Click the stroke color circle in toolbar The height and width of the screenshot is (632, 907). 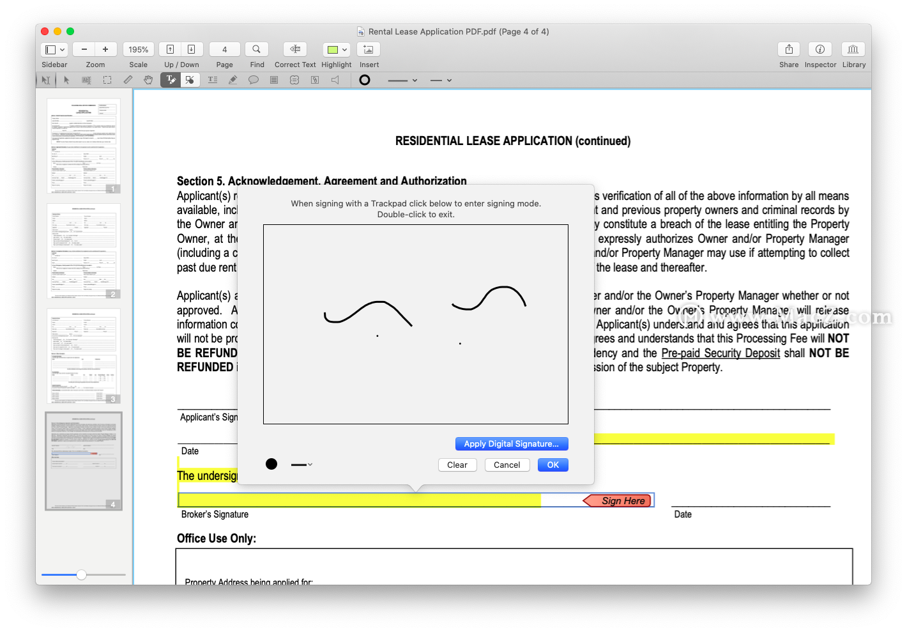(x=365, y=80)
